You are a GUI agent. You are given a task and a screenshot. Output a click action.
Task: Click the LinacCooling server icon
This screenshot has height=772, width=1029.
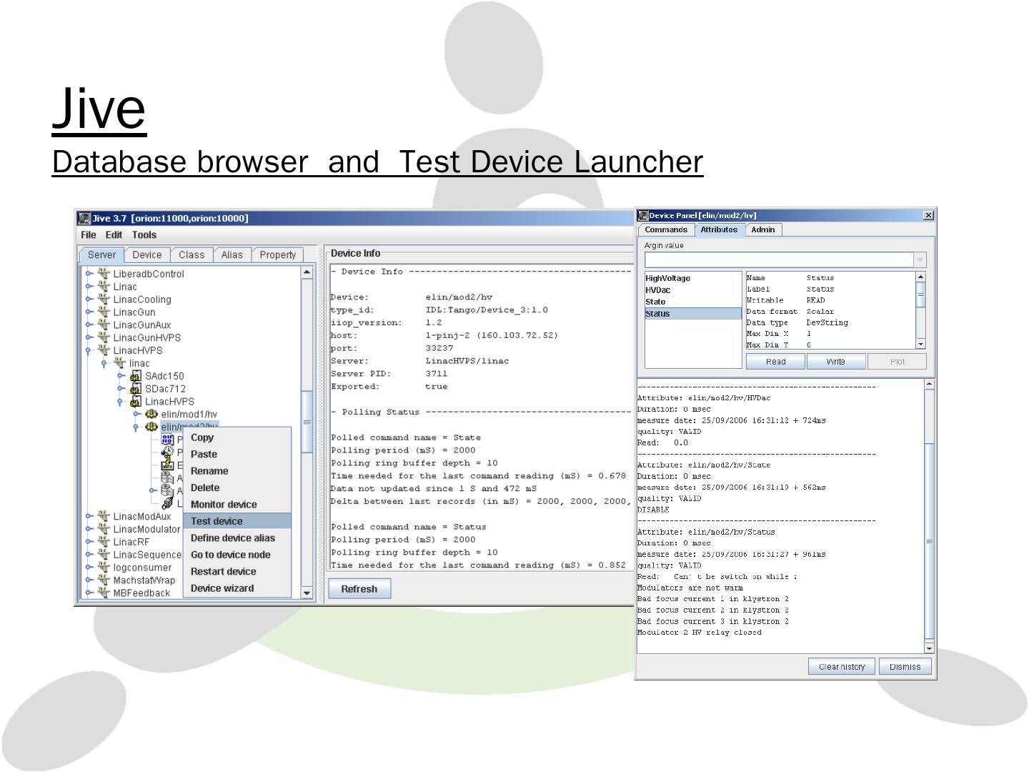coord(104,300)
